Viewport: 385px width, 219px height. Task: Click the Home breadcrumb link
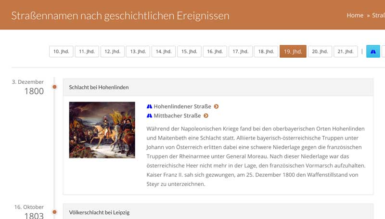355,15
